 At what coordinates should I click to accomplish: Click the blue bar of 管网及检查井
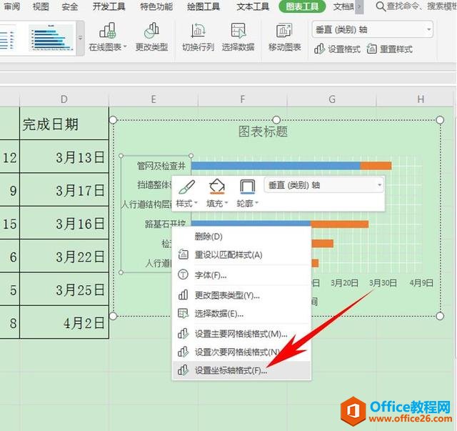276,166
